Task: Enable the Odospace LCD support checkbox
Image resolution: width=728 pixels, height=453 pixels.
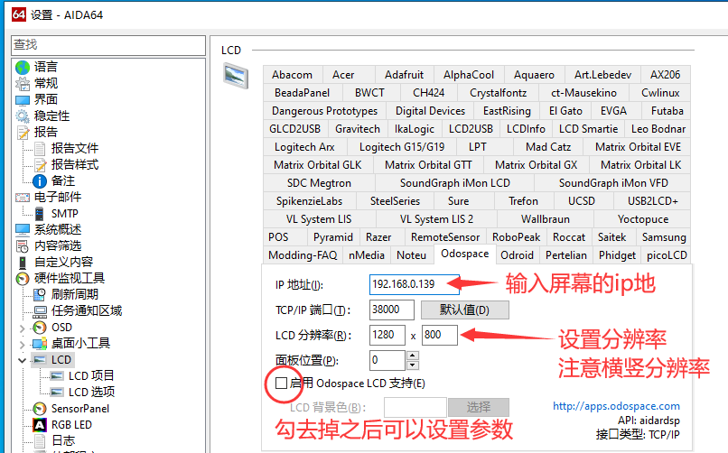Action: [x=281, y=383]
